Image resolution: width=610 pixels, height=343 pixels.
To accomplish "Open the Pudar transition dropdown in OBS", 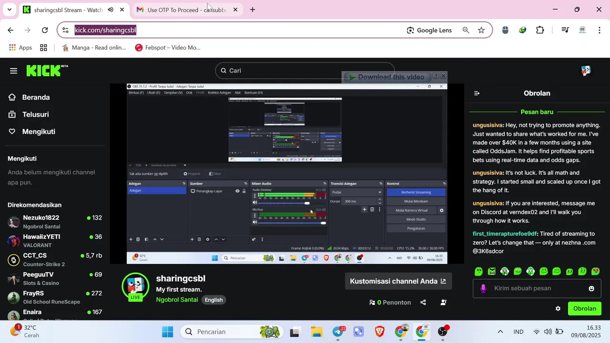I will point(356,192).
